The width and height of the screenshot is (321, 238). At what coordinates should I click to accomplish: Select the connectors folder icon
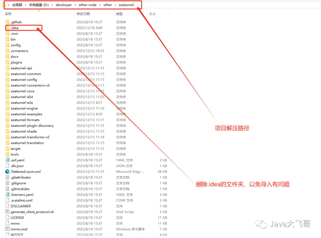pos(7,51)
